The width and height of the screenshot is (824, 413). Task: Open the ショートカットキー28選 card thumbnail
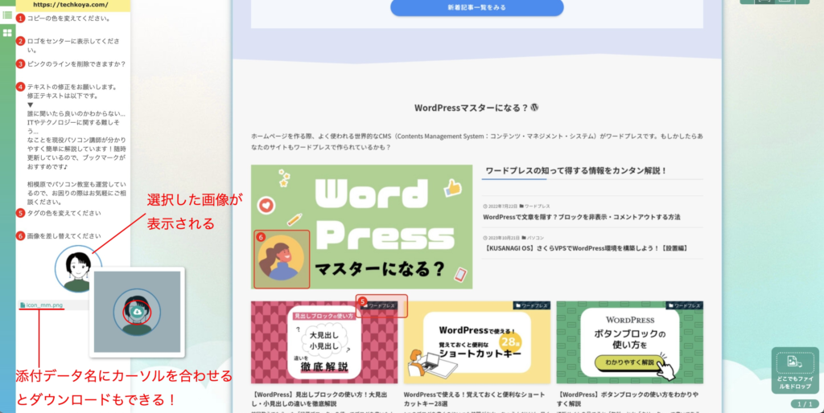click(477, 342)
